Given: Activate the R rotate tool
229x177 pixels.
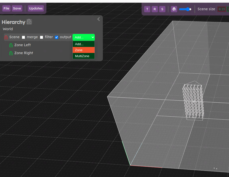Looking at the screenshot, I should [155, 9].
